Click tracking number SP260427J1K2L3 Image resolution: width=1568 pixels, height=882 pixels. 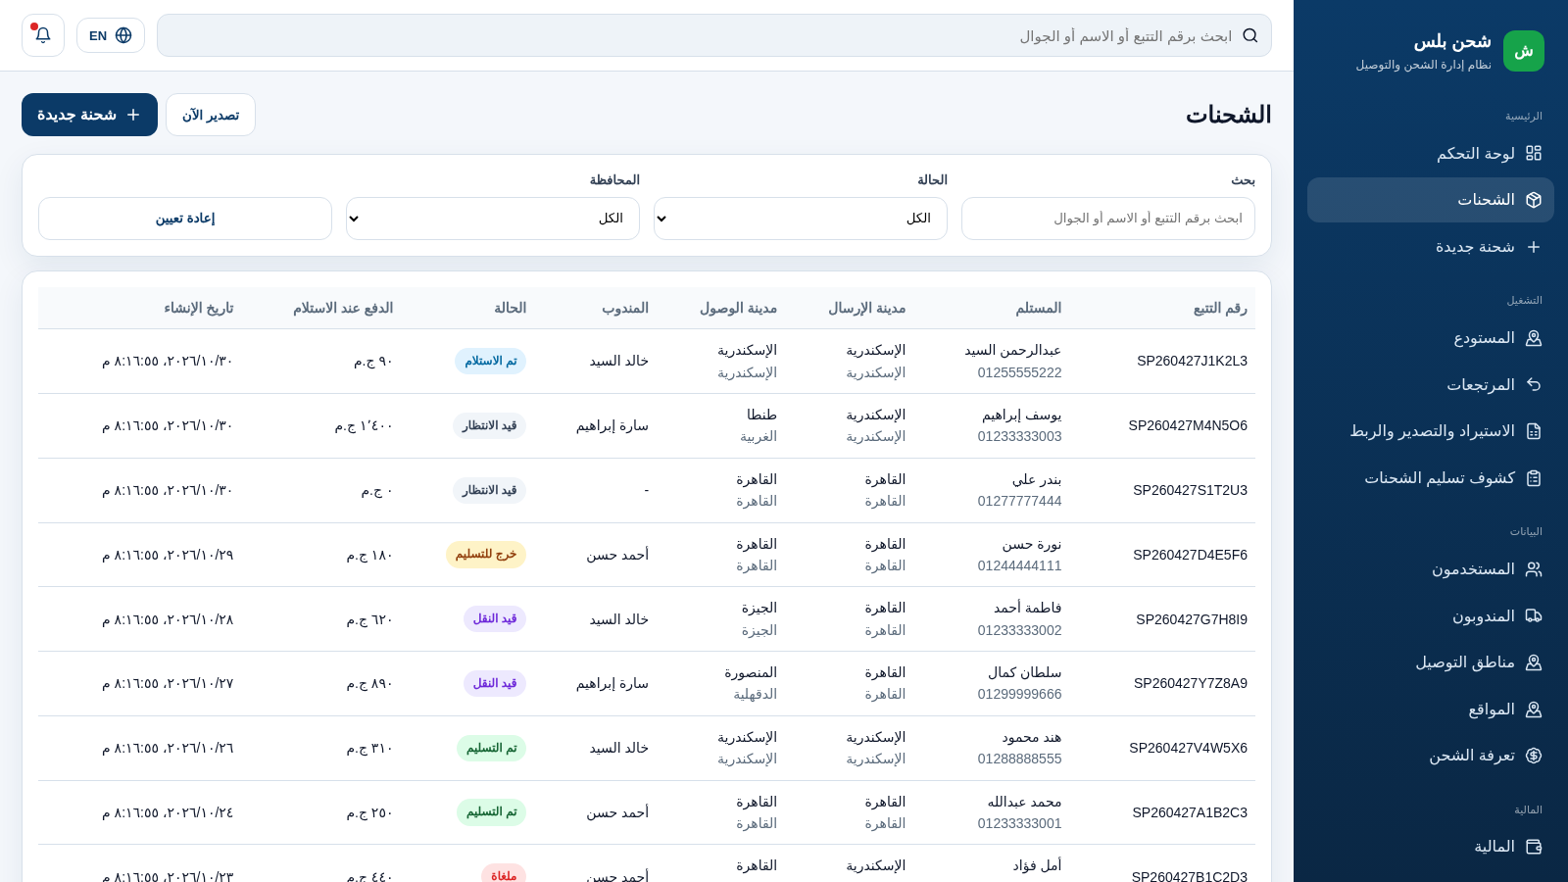tap(1192, 361)
